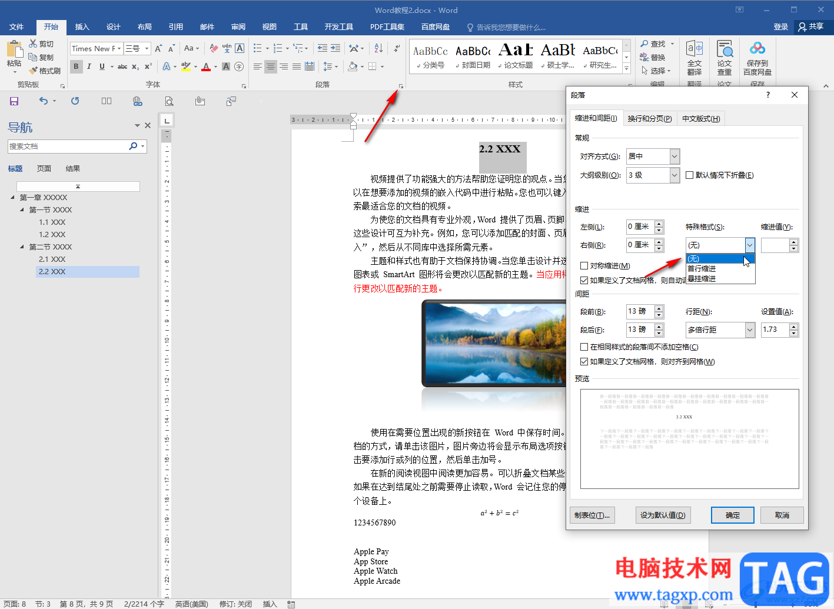The width and height of the screenshot is (834, 609).
Task: Collapse 第一章 XXXXX in navigation tree
Action: (x=13, y=198)
